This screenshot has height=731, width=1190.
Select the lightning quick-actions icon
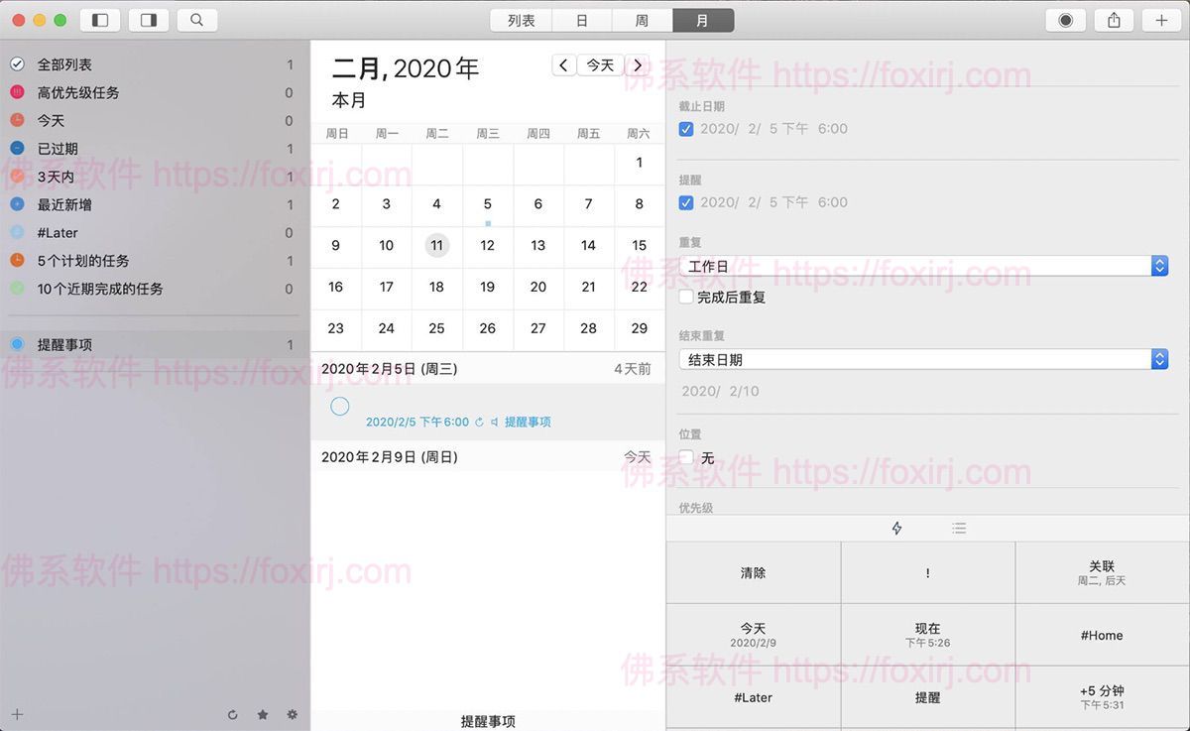tap(897, 529)
